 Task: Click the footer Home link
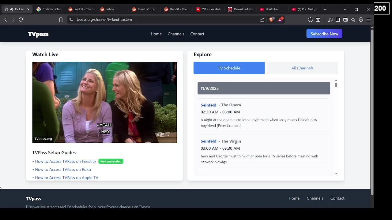(x=294, y=198)
